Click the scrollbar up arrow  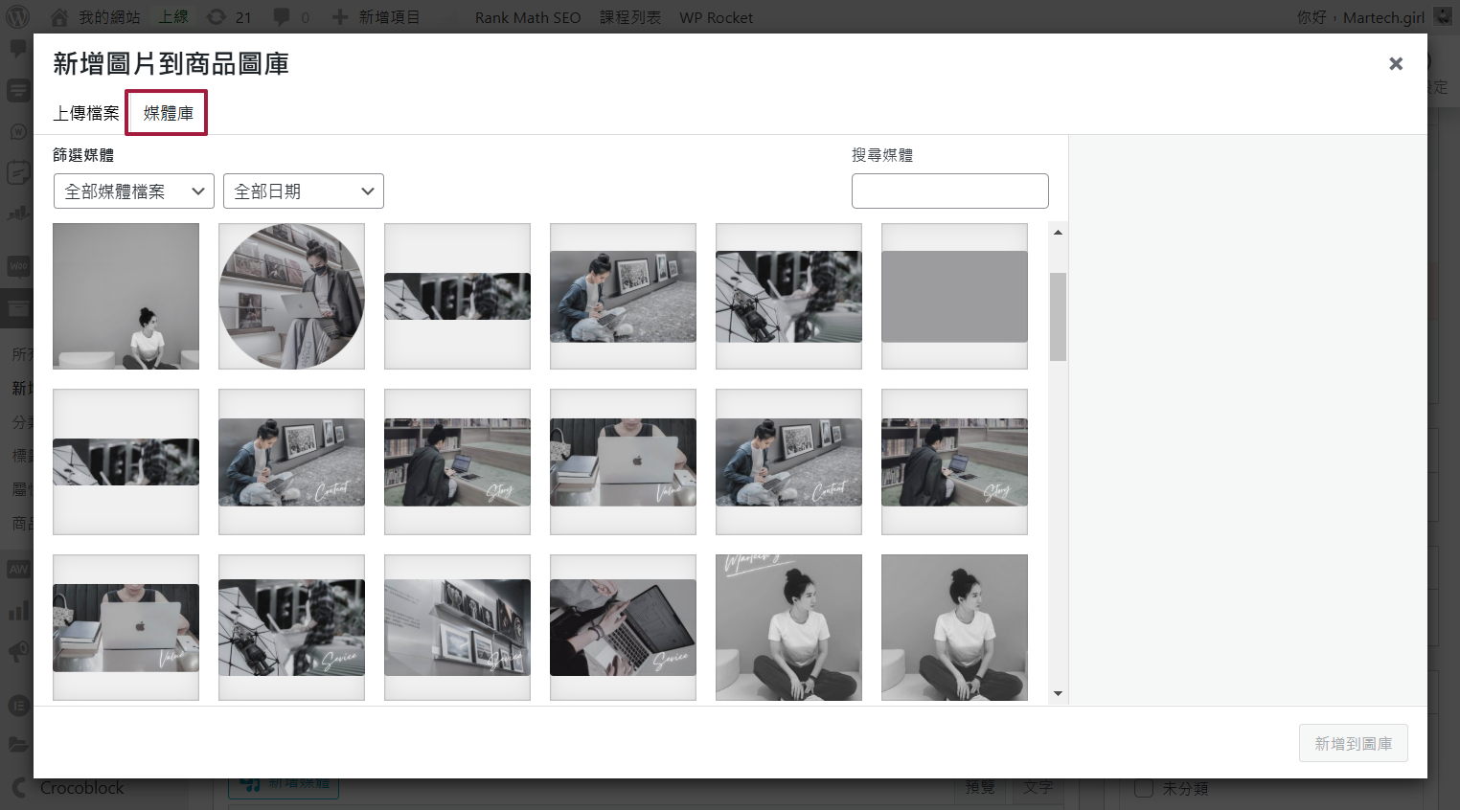click(1058, 233)
